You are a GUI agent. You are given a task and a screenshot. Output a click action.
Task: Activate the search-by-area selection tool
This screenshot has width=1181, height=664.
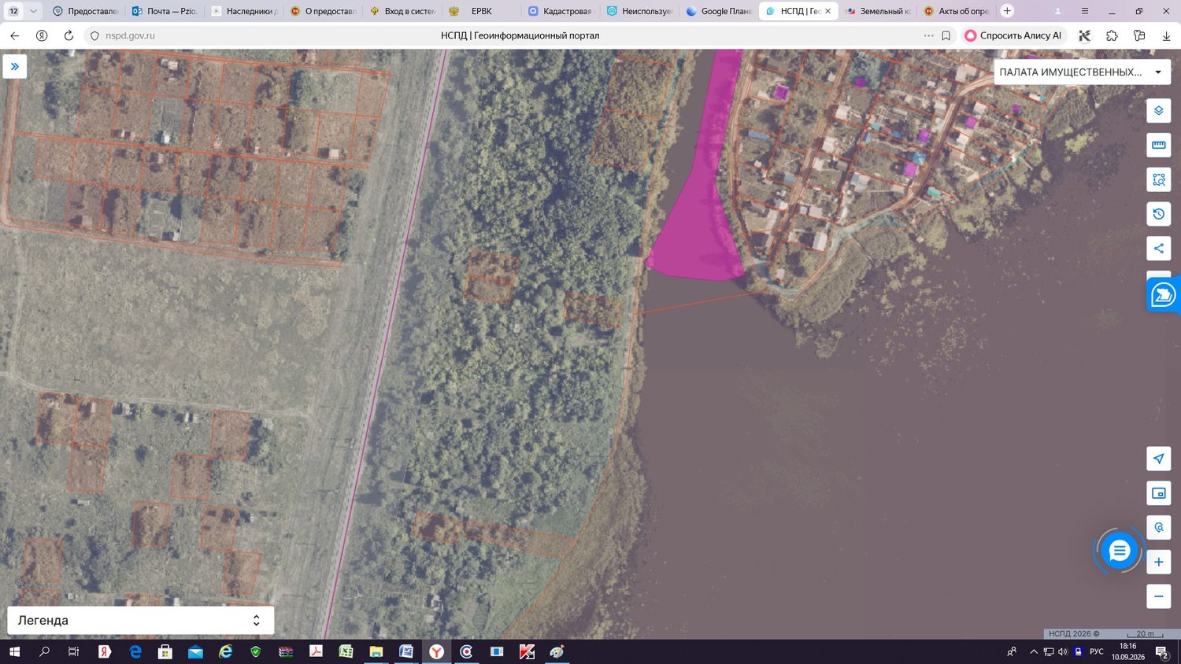(x=1158, y=179)
